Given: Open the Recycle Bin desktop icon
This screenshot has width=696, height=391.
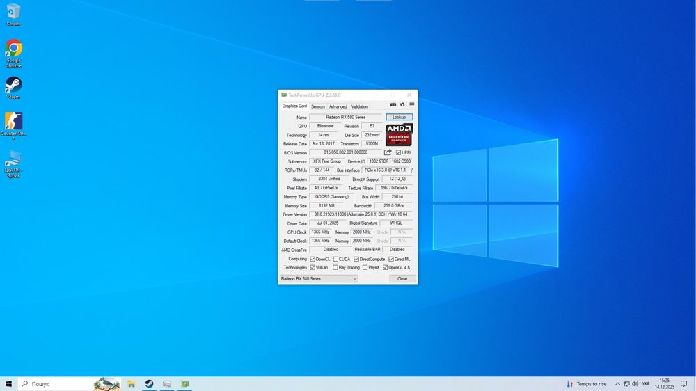Looking at the screenshot, I should 14,14.
